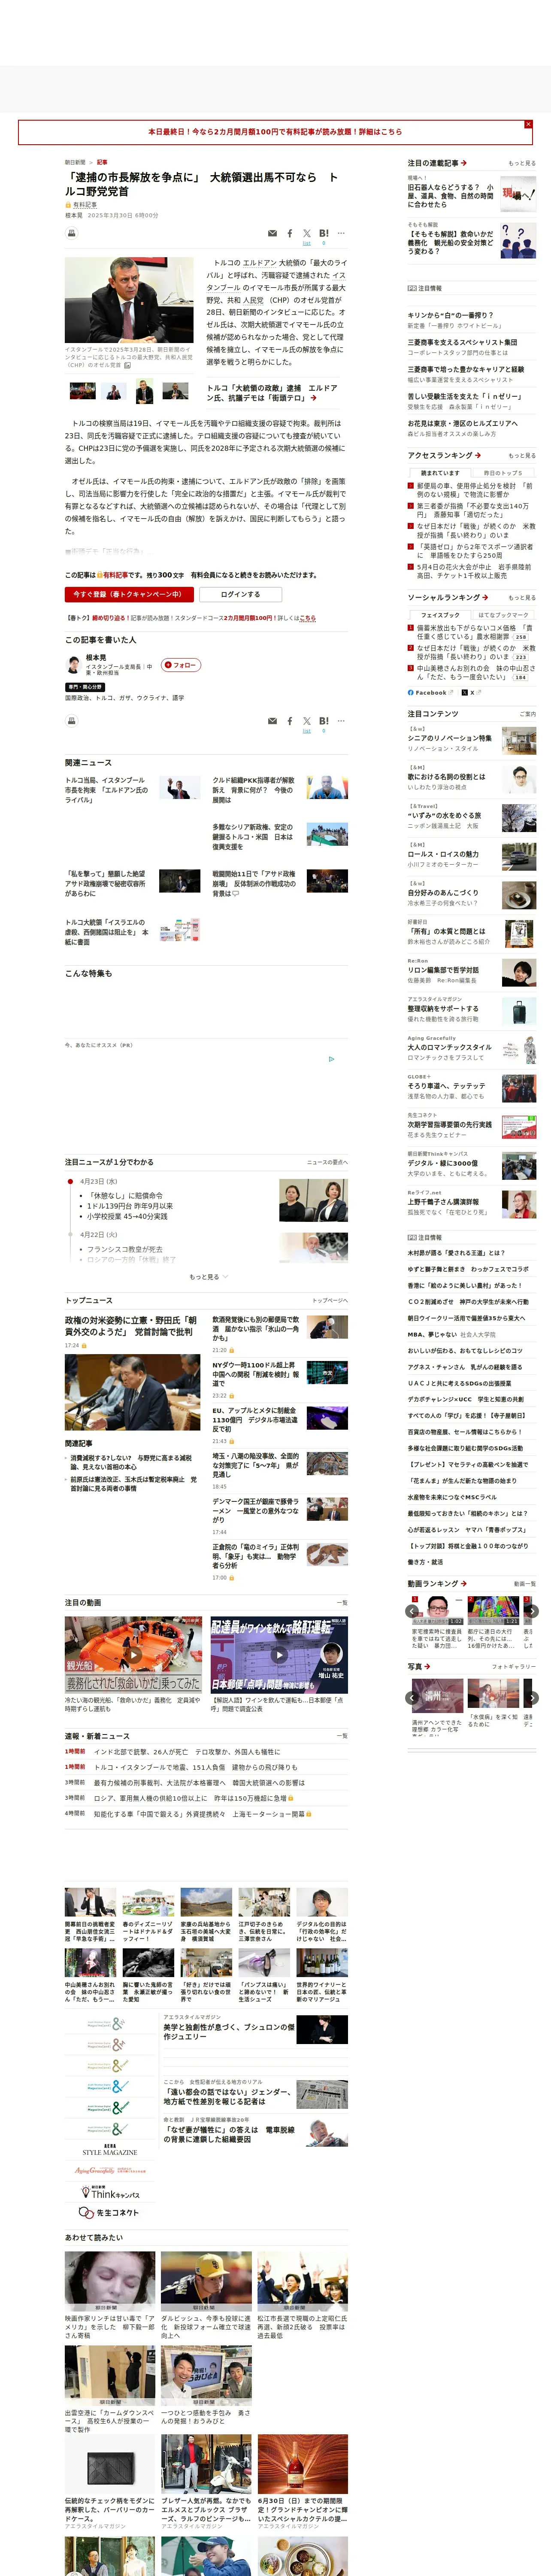This screenshot has width=551, height=2576.
Task: Open main photo of Ozel at desk
Action: pos(129,300)
